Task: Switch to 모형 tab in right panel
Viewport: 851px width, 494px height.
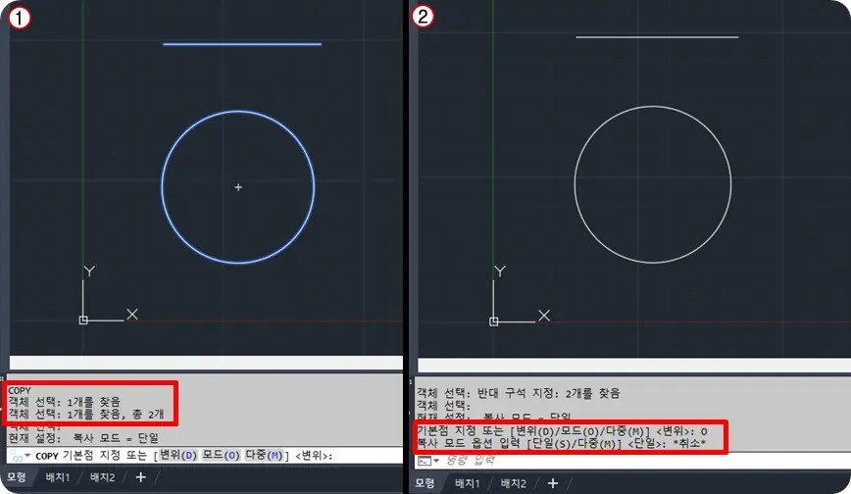Action: pos(425,483)
